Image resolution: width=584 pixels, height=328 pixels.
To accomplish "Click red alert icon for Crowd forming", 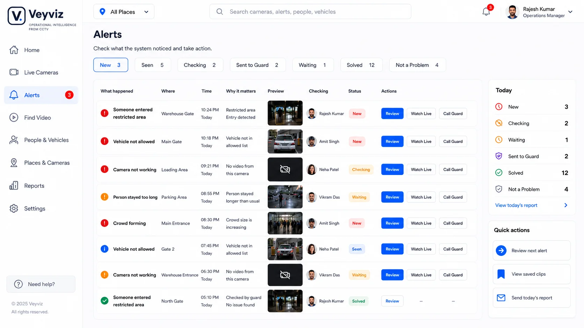I will click(x=104, y=223).
